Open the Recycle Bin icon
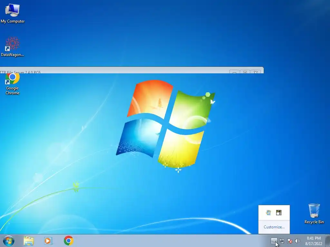This screenshot has height=247, width=330. tap(314, 214)
